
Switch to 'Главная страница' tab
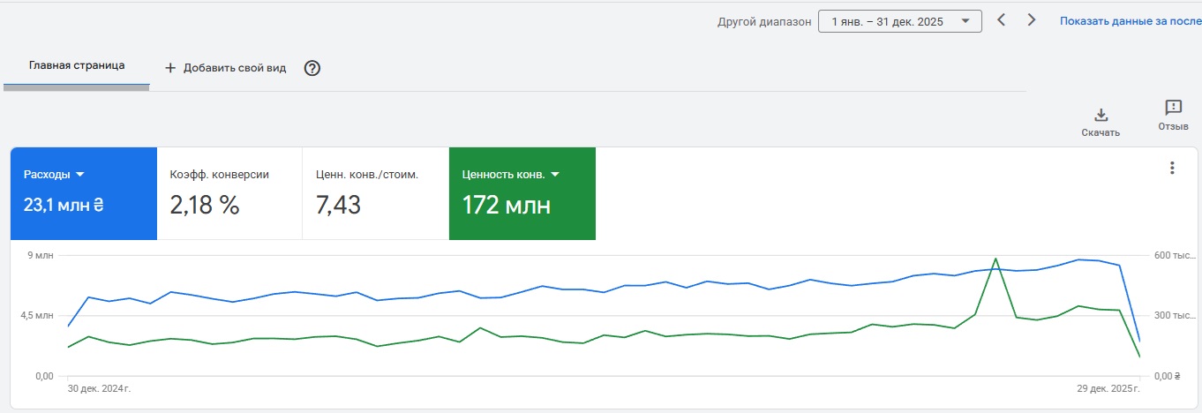click(x=77, y=65)
